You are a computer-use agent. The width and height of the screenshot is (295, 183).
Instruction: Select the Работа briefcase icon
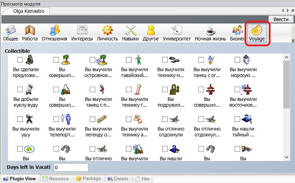pyautogui.click(x=29, y=30)
